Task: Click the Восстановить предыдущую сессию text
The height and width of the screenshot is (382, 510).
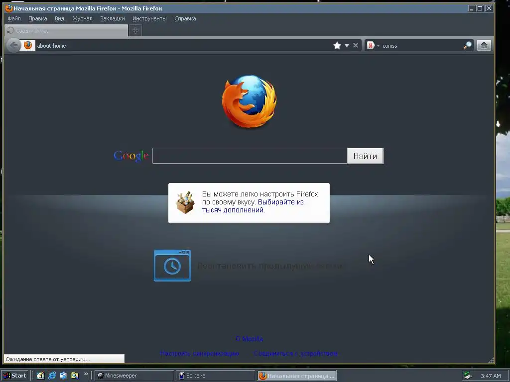Action: [x=270, y=266]
